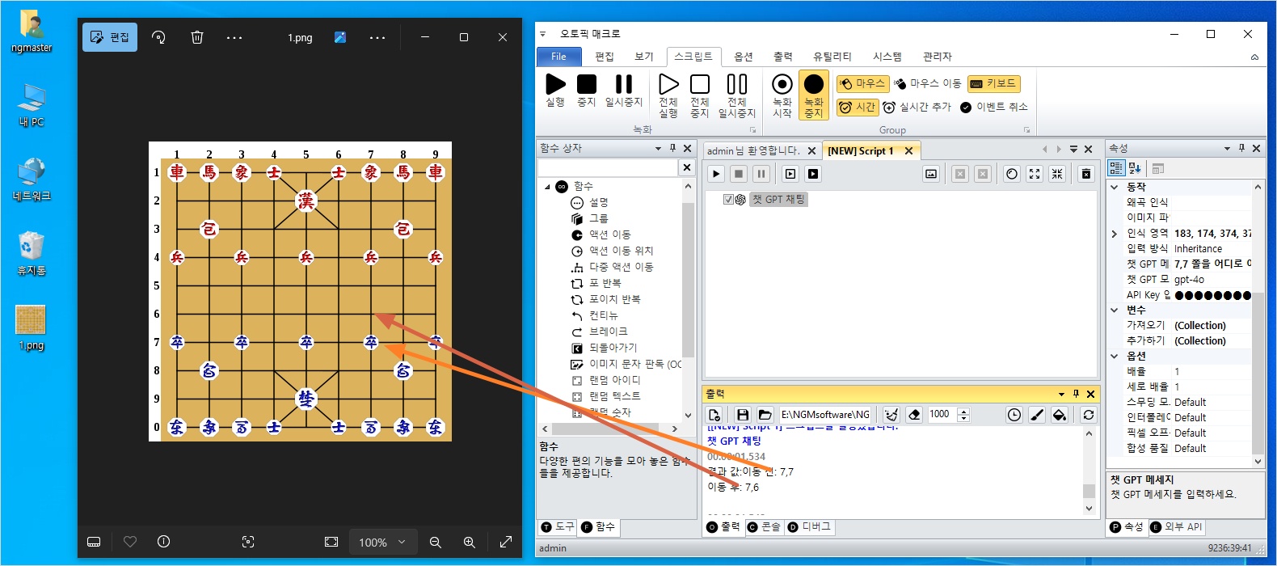Click the alphabetical sort icon in the properties panel

[x=1135, y=168]
